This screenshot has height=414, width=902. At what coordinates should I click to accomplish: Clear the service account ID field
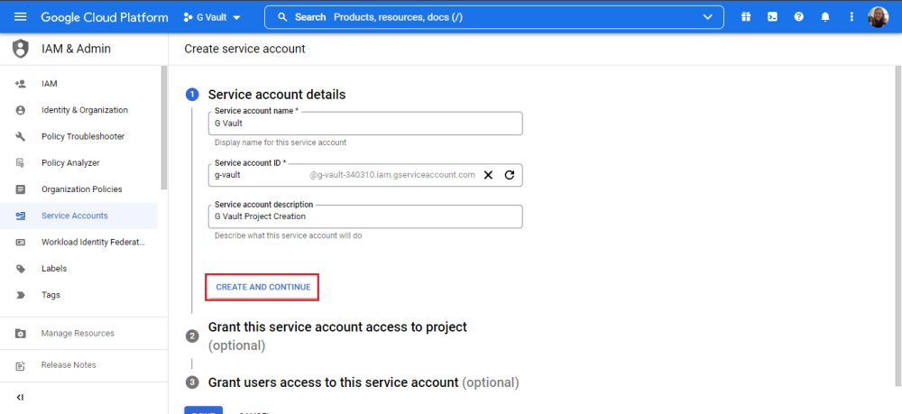[x=488, y=175]
